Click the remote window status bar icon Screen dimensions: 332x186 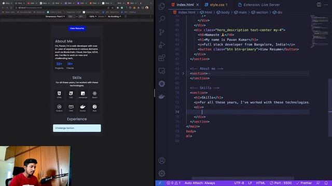click(x=160, y=183)
